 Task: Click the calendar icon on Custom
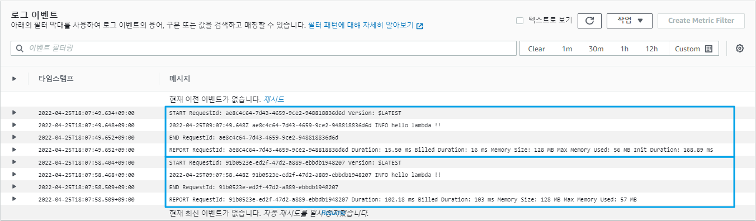point(708,49)
